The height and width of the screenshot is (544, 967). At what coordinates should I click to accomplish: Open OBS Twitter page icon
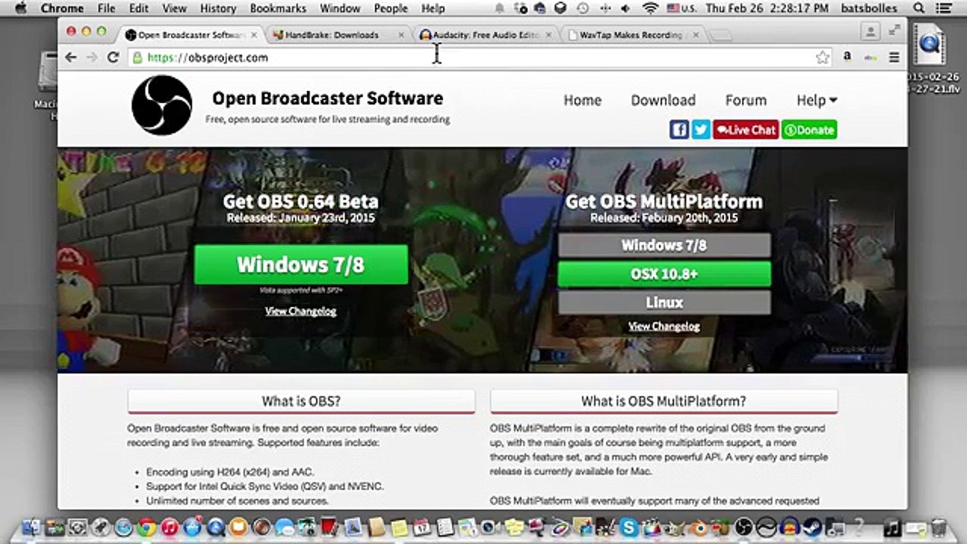pos(701,130)
